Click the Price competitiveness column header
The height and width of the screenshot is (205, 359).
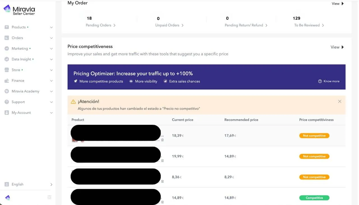316,120
